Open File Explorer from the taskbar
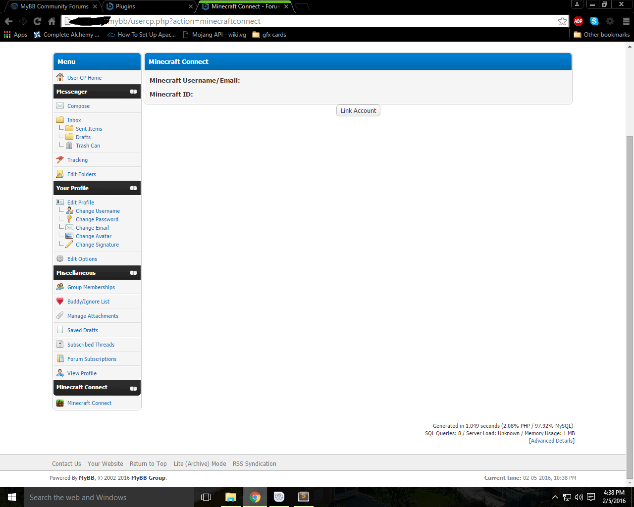The height and width of the screenshot is (507, 634). 230,497
